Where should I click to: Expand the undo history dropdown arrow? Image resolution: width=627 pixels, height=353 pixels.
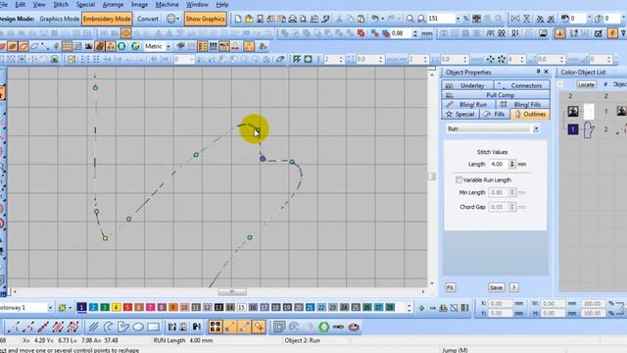point(382,19)
